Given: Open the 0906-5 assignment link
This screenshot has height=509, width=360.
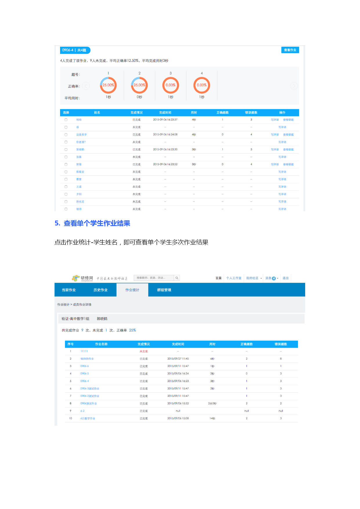Looking at the screenshot, I should pos(84,373).
